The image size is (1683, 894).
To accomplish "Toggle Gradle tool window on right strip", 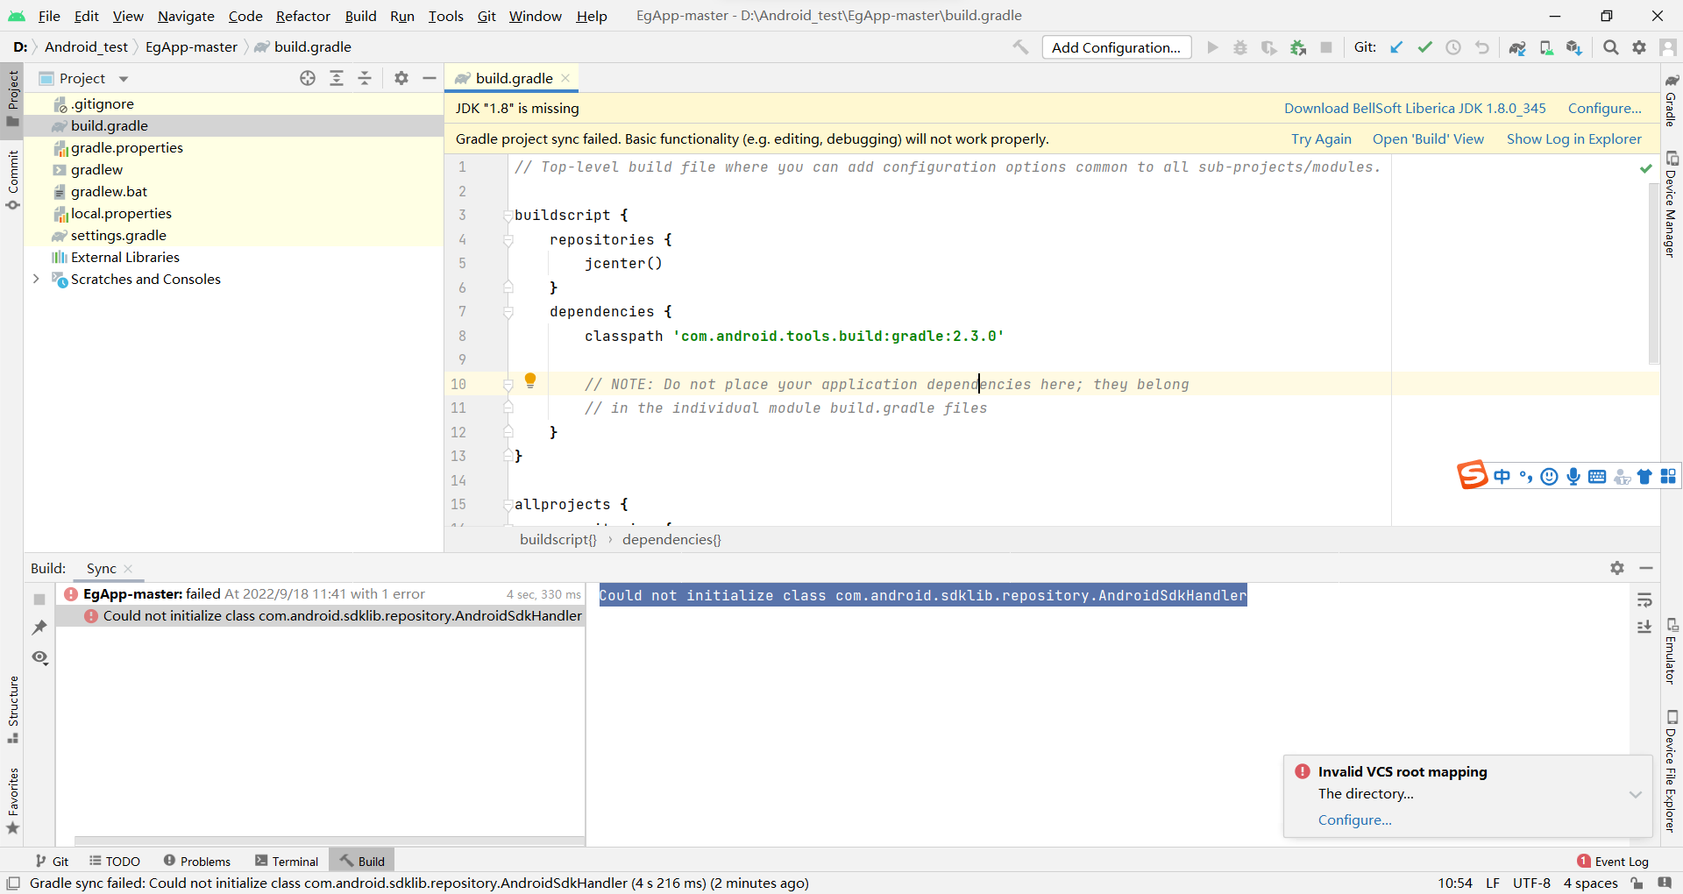I will [1672, 100].
